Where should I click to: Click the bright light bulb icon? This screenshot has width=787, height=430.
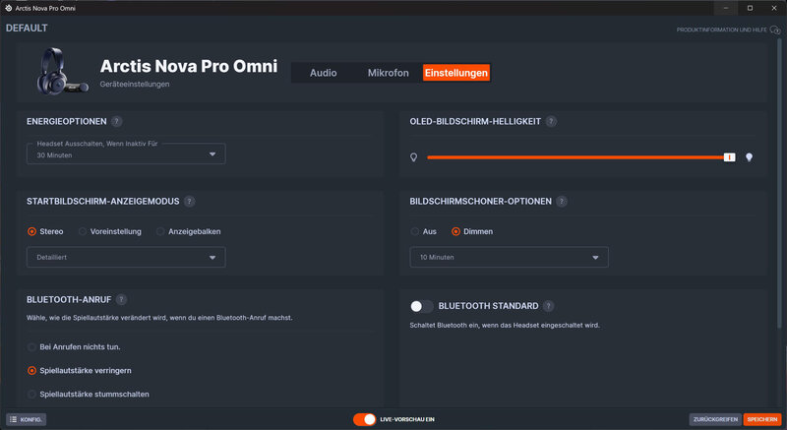tap(749, 157)
